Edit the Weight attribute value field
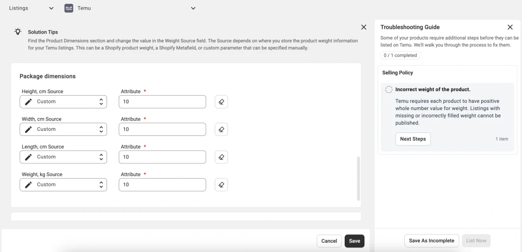The width and height of the screenshot is (522, 252). [x=163, y=184]
